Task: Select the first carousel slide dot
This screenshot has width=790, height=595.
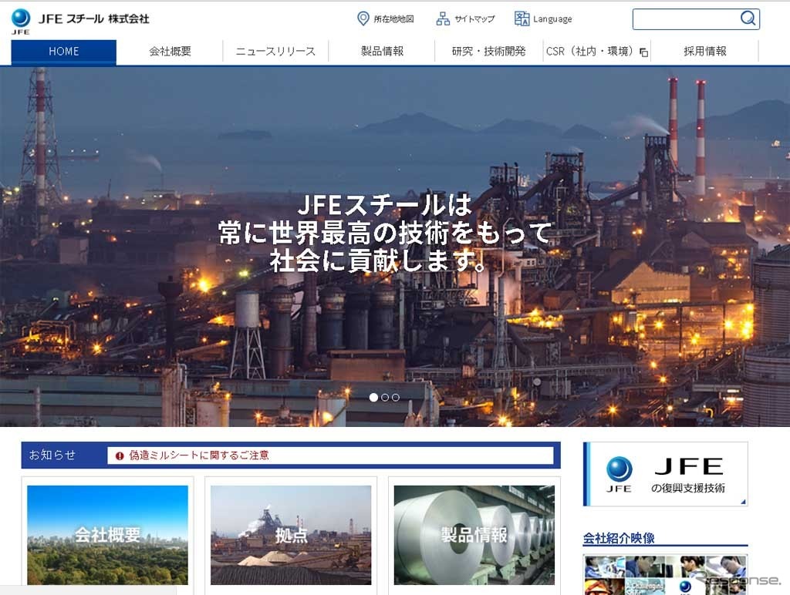Action: pos(373,397)
